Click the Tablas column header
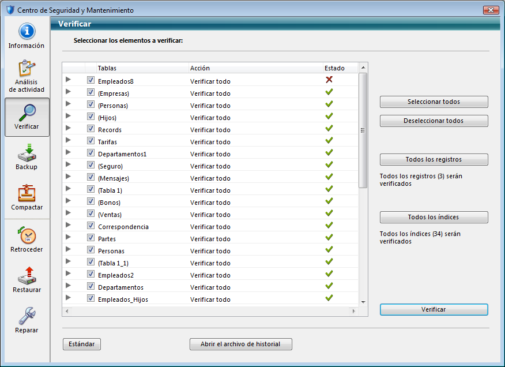The height and width of the screenshot is (367, 505). [142, 68]
